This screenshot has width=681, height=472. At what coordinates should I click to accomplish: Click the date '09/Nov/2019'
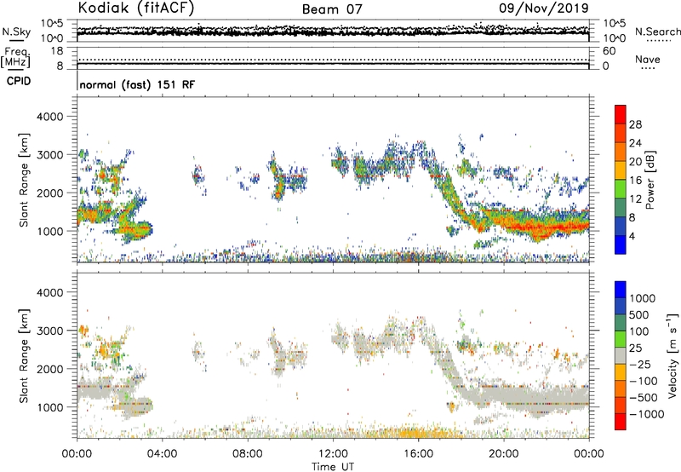click(543, 8)
